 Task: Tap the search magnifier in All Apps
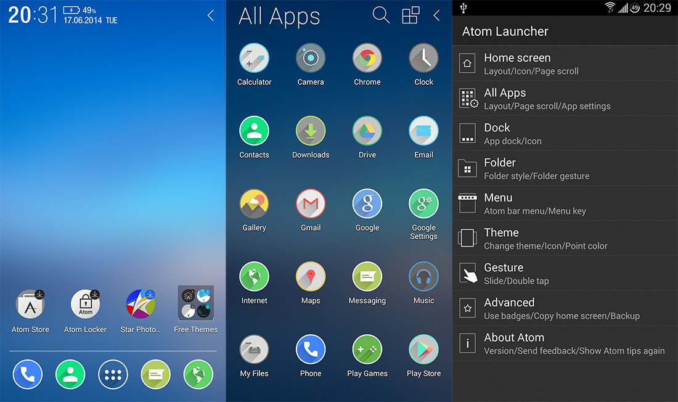[381, 15]
